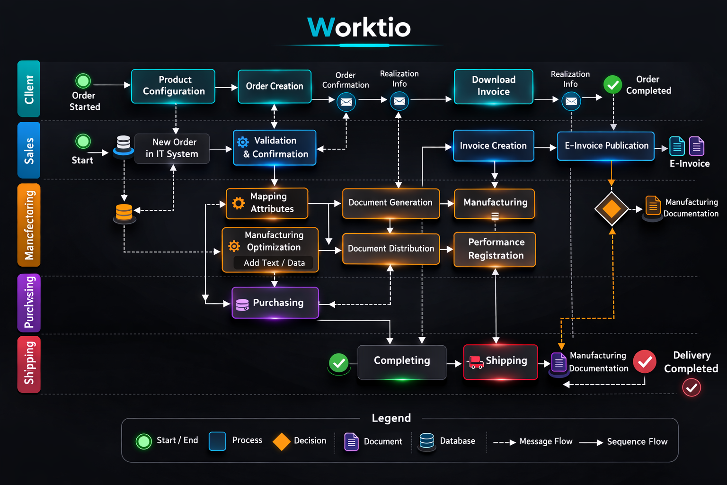Screen dimensions: 727x485
Task: Open the Purchasing swimlane label
Action: coord(29,303)
